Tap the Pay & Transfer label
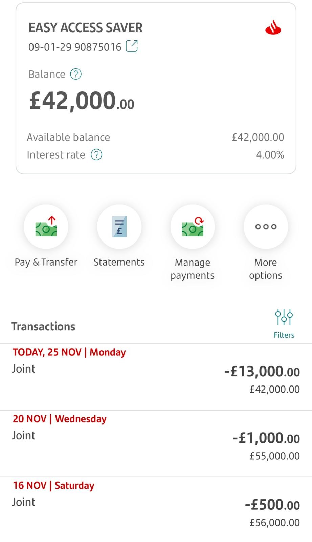312x542 pixels. coord(46,262)
